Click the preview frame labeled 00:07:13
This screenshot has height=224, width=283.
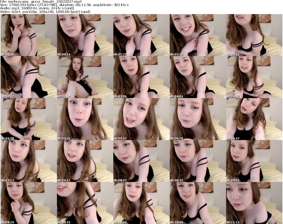point(29,161)
